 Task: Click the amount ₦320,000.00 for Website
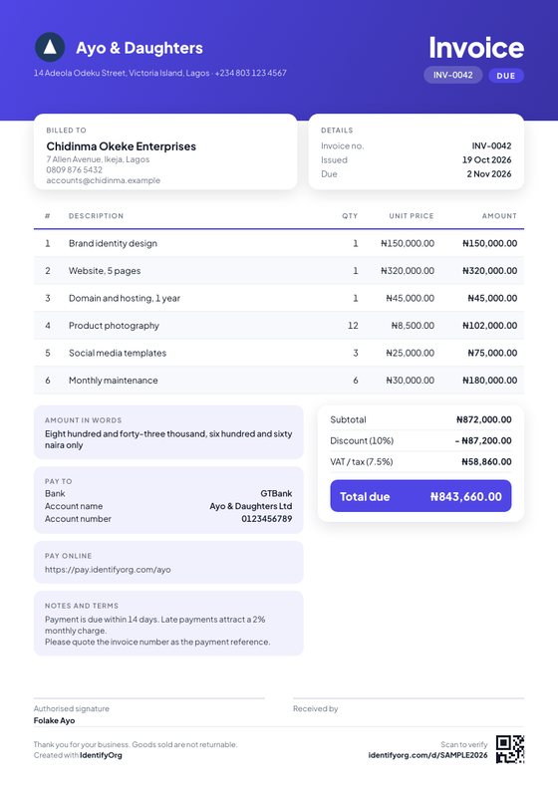pos(489,271)
